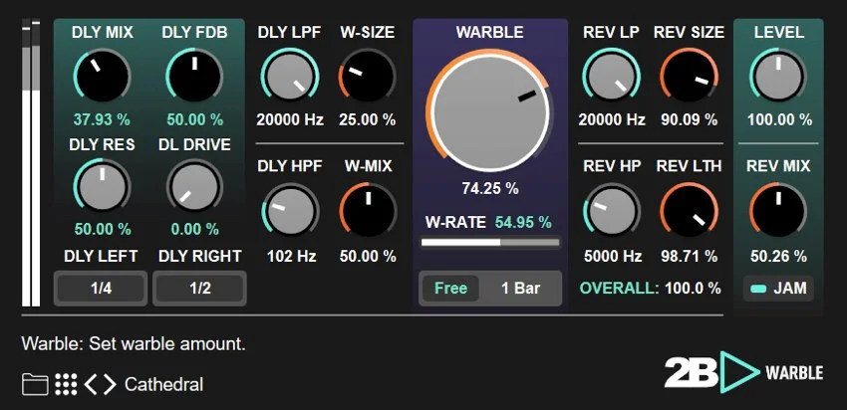This screenshot has height=410, width=847.
Task: Click the DLY FDB value 50.00 %
Action: coord(194,119)
